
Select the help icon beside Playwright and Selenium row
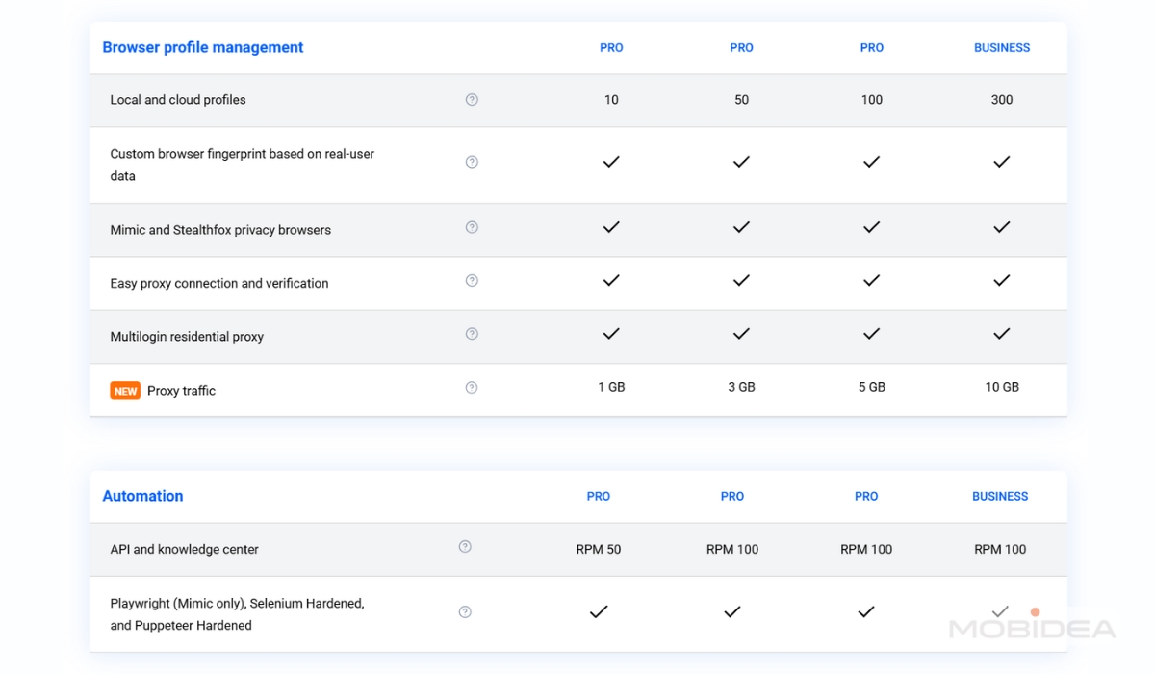[465, 611]
